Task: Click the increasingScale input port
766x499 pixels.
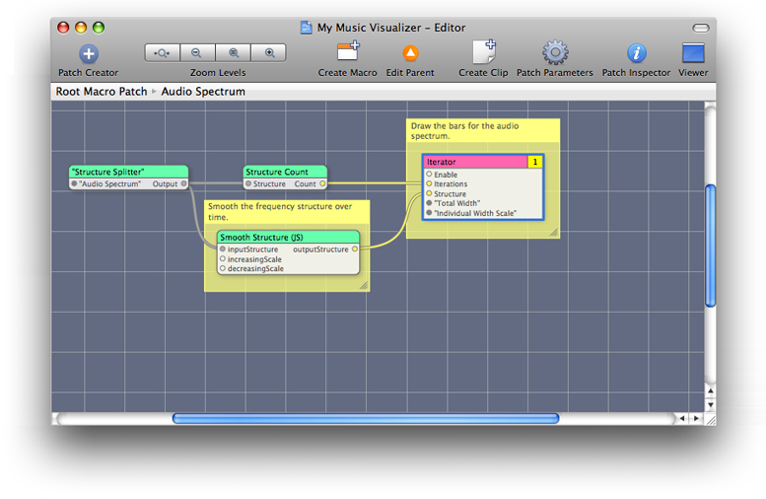Action: point(223,259)
